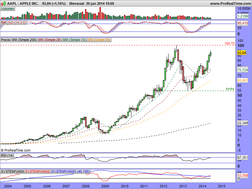Image resolution: width=252 pixels, height=189 pixels.
Task: Click the 54'64 support level label
Action: [230, 89]
